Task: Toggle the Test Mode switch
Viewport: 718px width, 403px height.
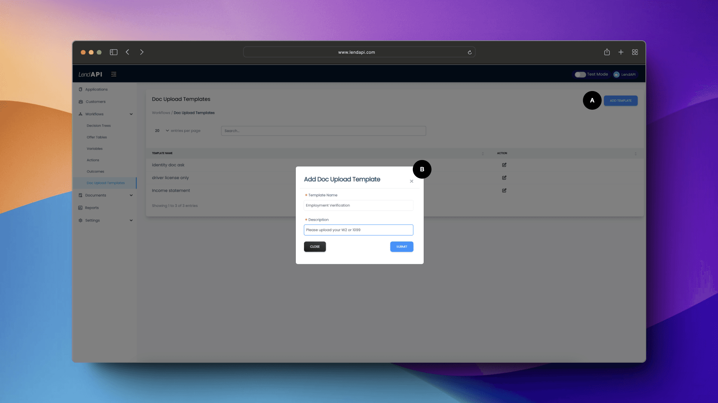Action: pyautogui.click(x=580, y=74)
